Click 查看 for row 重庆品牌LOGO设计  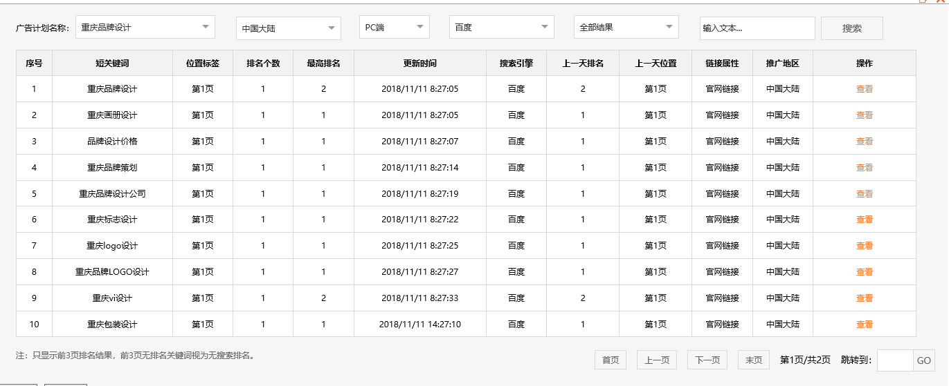coord(865,272)
